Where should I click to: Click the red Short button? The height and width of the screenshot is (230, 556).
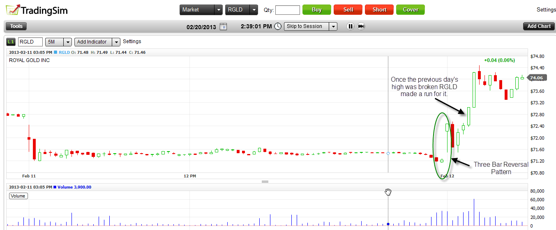[x=379, y=10]
